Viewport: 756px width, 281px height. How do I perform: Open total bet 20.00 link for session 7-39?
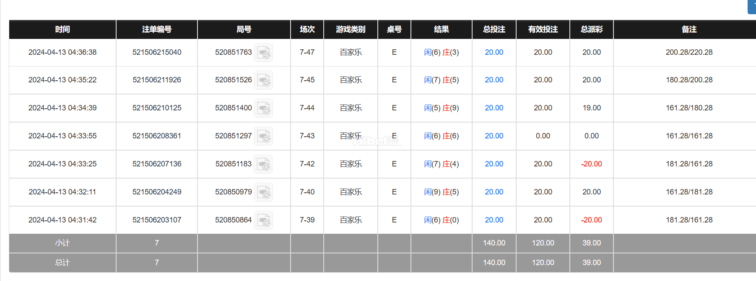[x=494, y=220]
